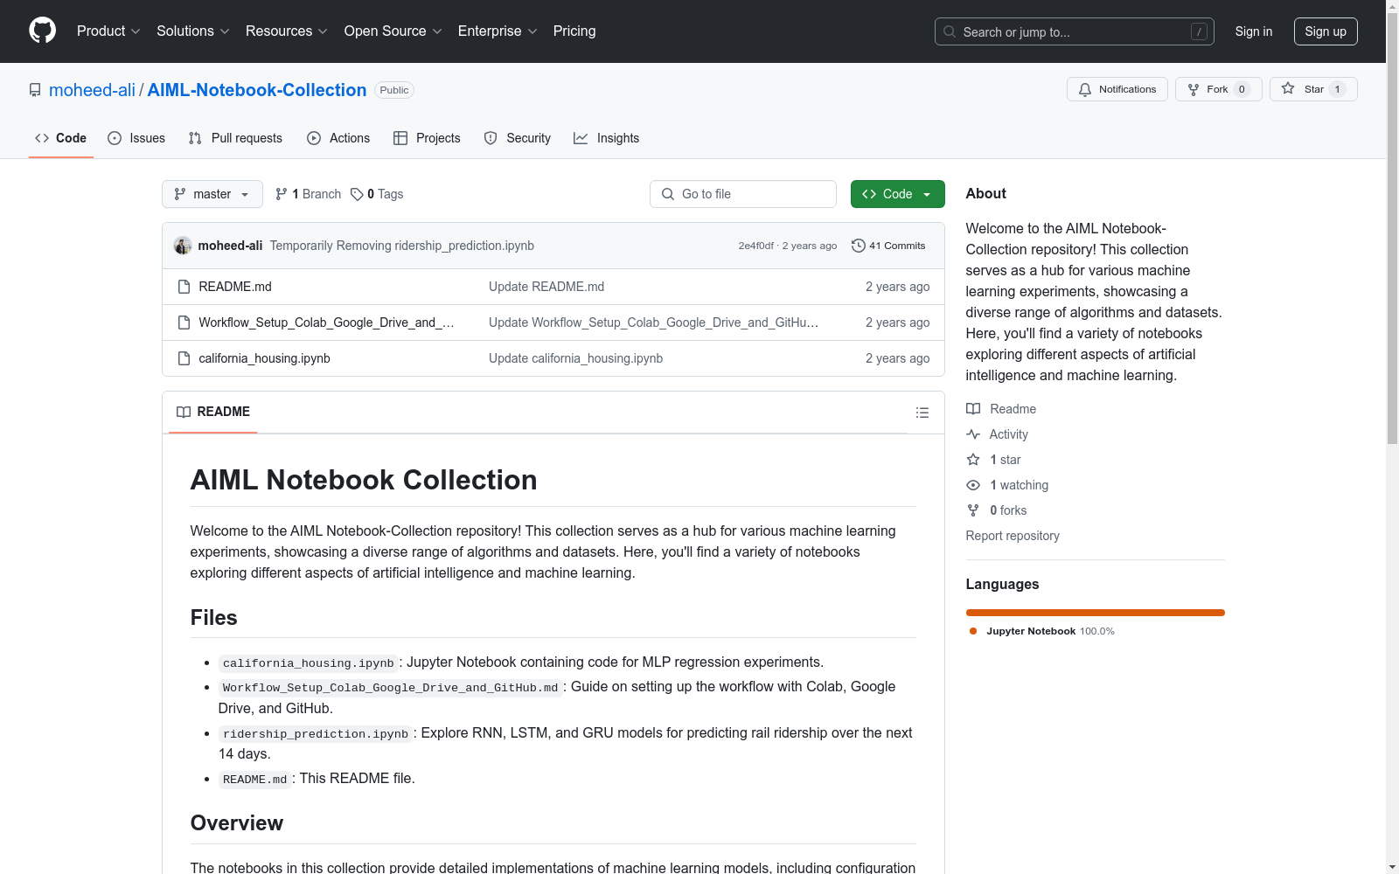Open the Pull requests tab
Image resolution: width=1399 pixels, height=874 pixels.
coord(235,138)
